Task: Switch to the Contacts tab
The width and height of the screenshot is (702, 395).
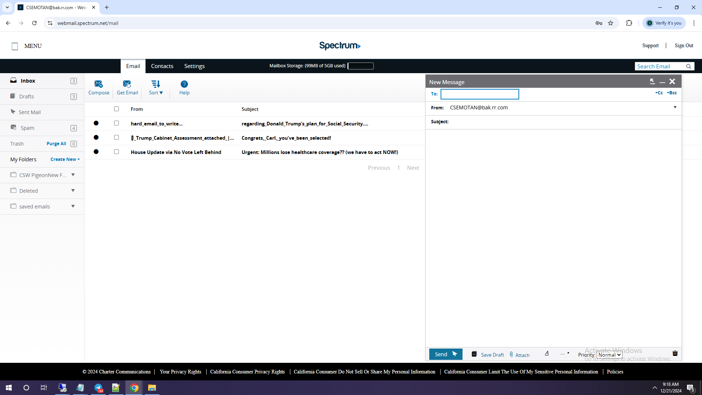Action: [162, 66]
